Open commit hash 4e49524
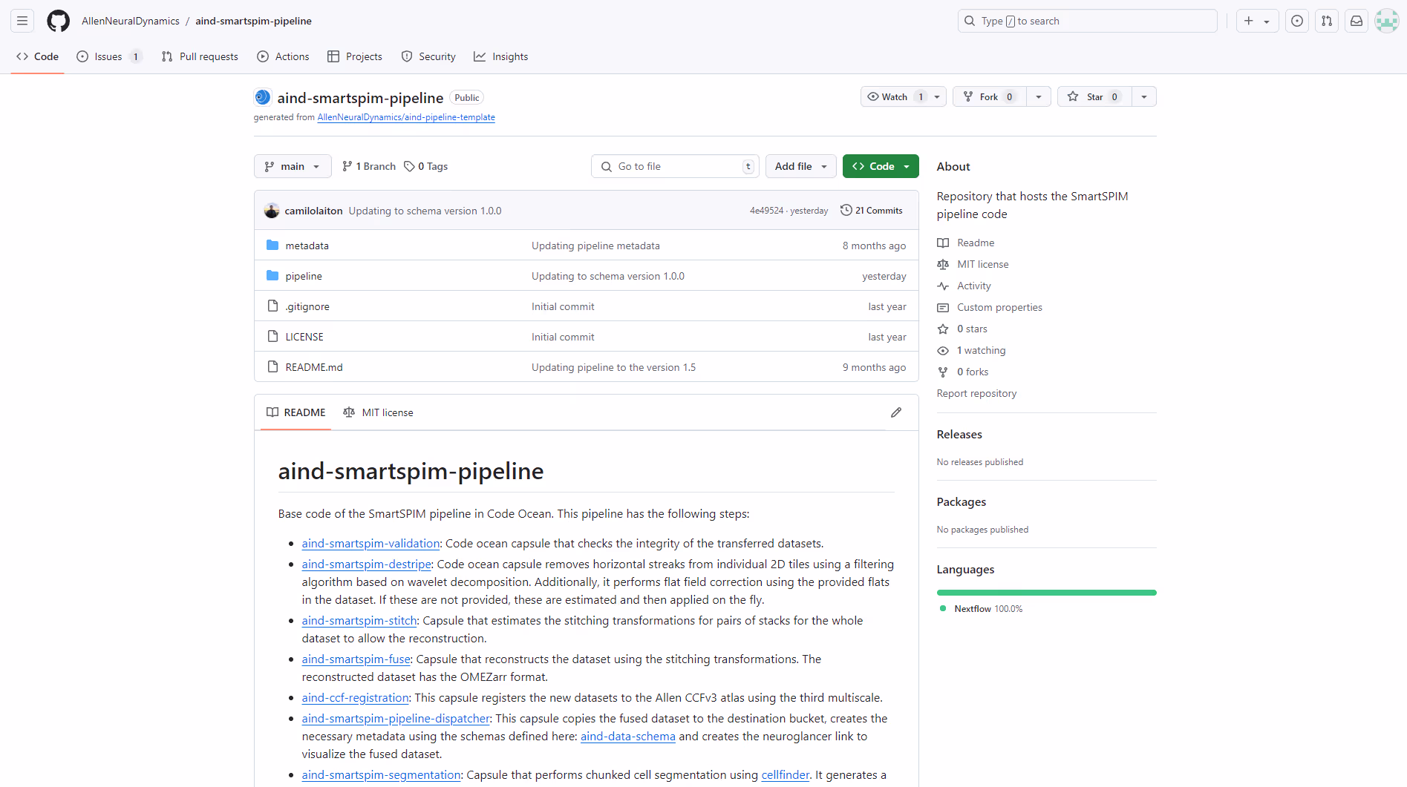The height and width of the screenshot is (787, 1407). tap(766, 211)
